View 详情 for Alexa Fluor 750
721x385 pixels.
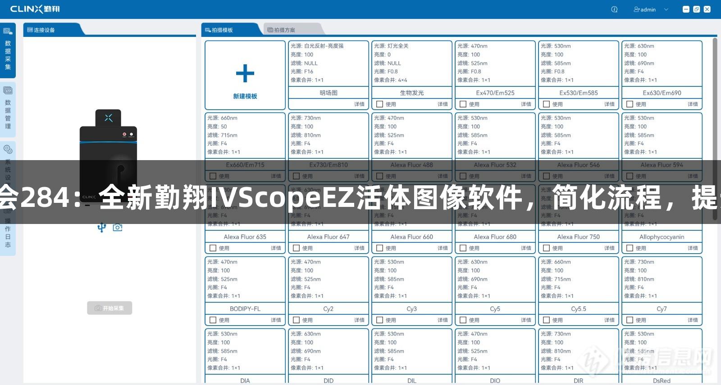[609, 248]
